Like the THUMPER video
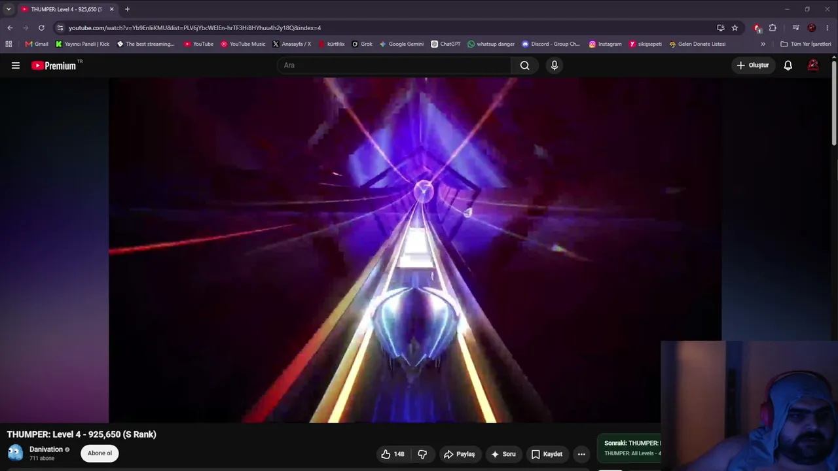The width and height of the screenshot is (838, 471). pos(392,454)
